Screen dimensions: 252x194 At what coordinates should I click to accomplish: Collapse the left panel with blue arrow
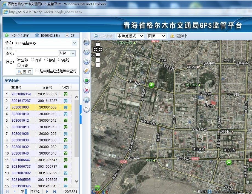pyautogui.click(x=81, y=115)
